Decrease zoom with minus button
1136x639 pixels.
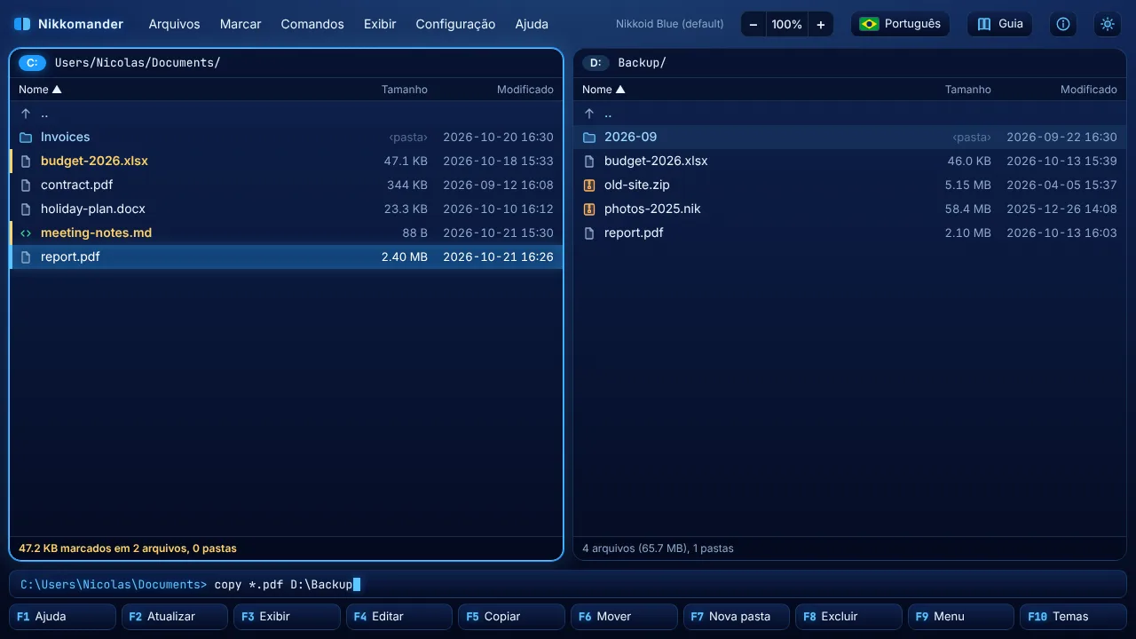point(753,24)
